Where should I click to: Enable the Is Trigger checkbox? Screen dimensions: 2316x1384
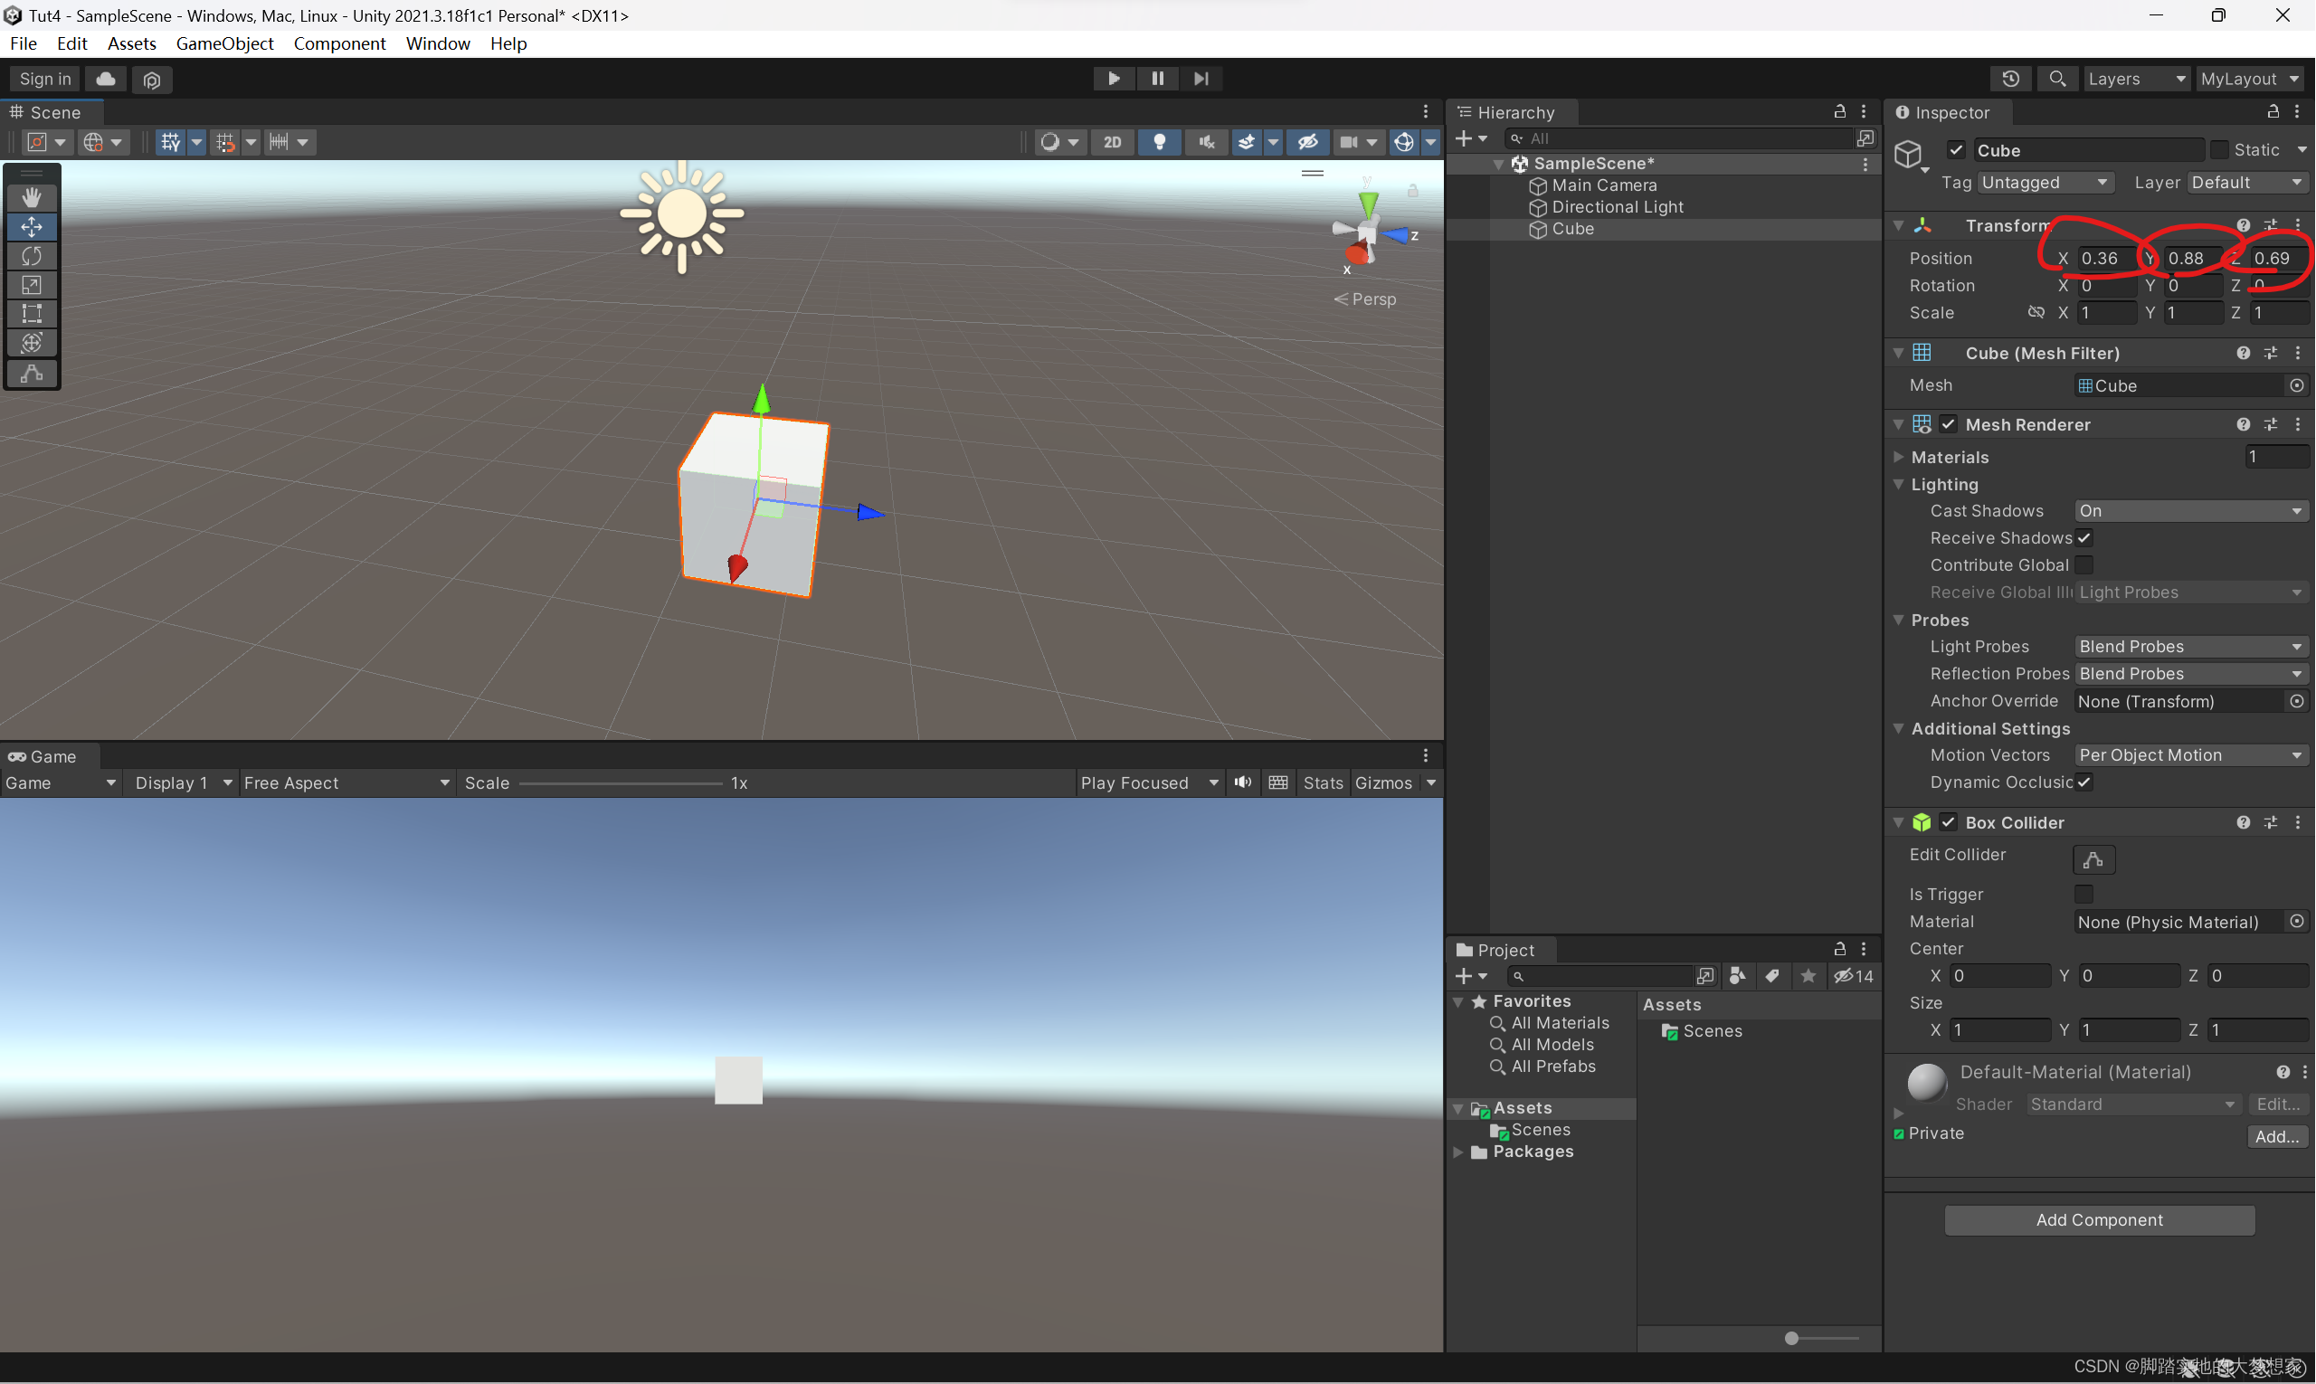(x=2083, y=894)
